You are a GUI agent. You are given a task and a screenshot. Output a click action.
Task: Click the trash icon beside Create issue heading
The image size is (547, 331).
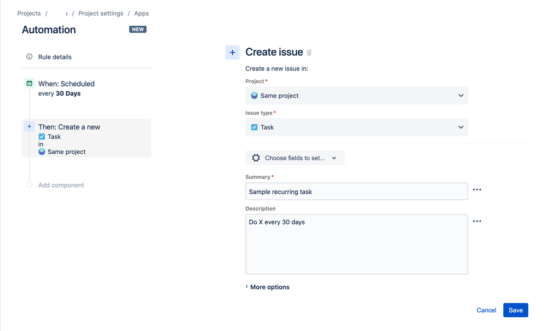[x=309, y=51]
